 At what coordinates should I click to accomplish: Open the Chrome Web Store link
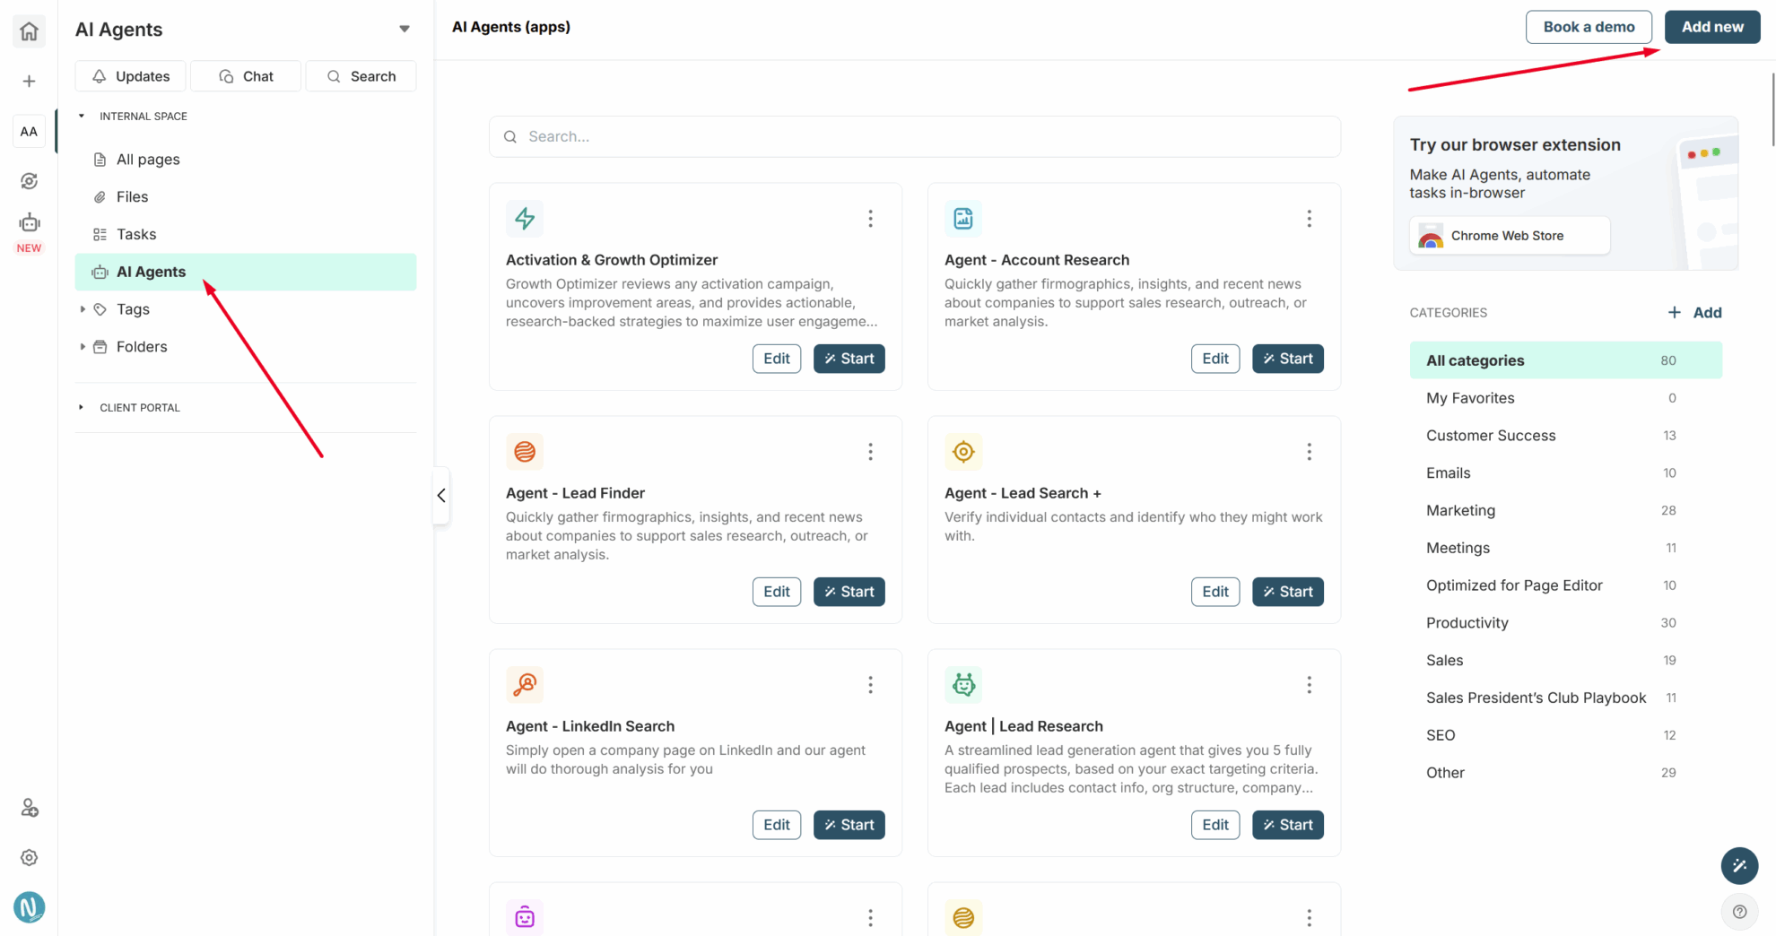point(1509,236)
